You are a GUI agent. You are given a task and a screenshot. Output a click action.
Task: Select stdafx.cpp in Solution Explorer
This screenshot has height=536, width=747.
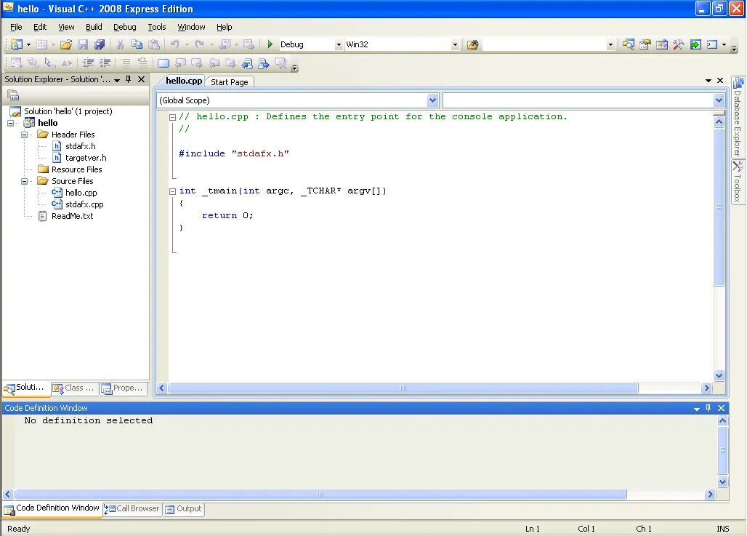(x=84, y=204)
